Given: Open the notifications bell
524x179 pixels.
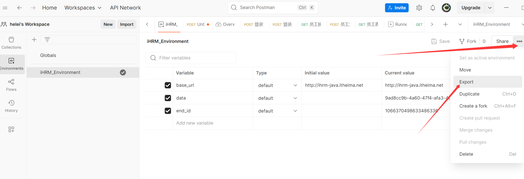Looking at the screenshot, I should point(433,8).
